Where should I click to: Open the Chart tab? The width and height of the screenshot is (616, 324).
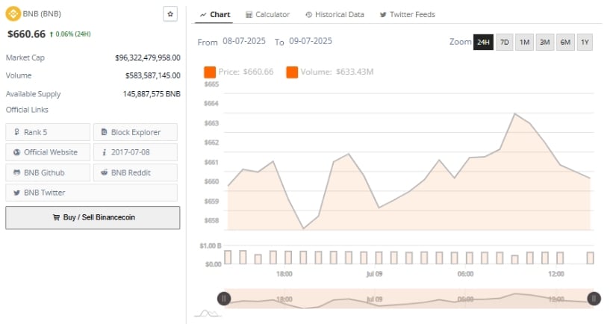tap(214, 15)
